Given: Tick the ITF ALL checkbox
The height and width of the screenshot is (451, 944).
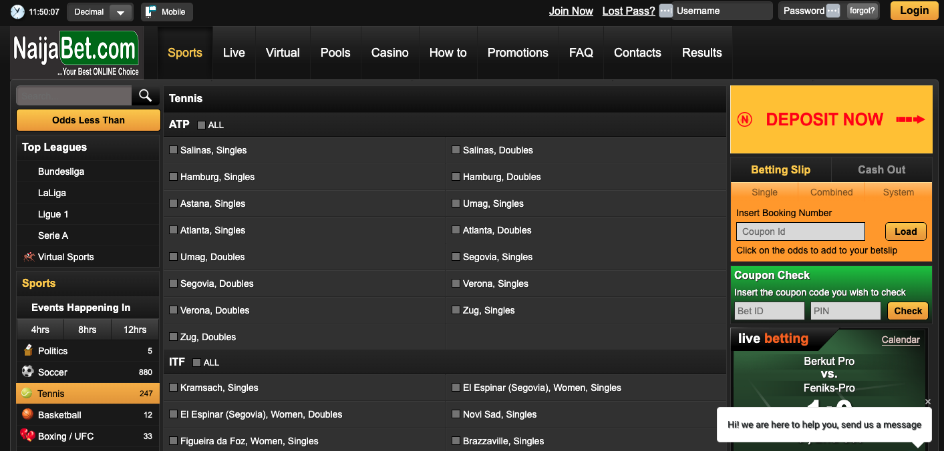Looking at the screenshot, I should (x=196, y=362).
